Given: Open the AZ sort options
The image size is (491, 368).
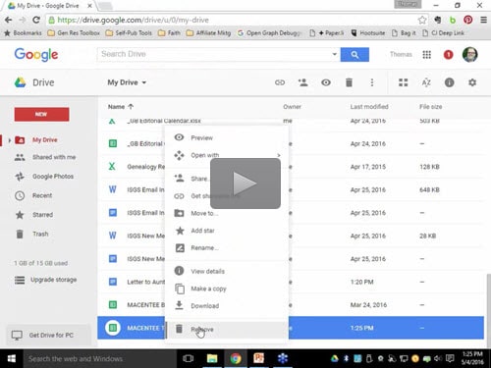Looking at the screenshot, I should 426,82.
